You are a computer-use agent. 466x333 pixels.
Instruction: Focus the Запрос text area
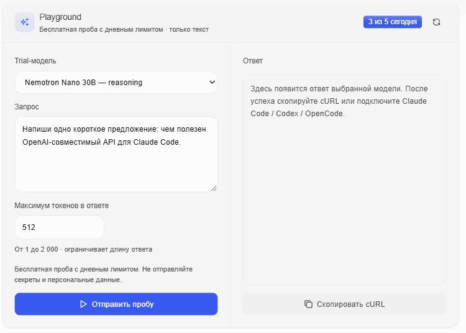click(x=116, y=154)
